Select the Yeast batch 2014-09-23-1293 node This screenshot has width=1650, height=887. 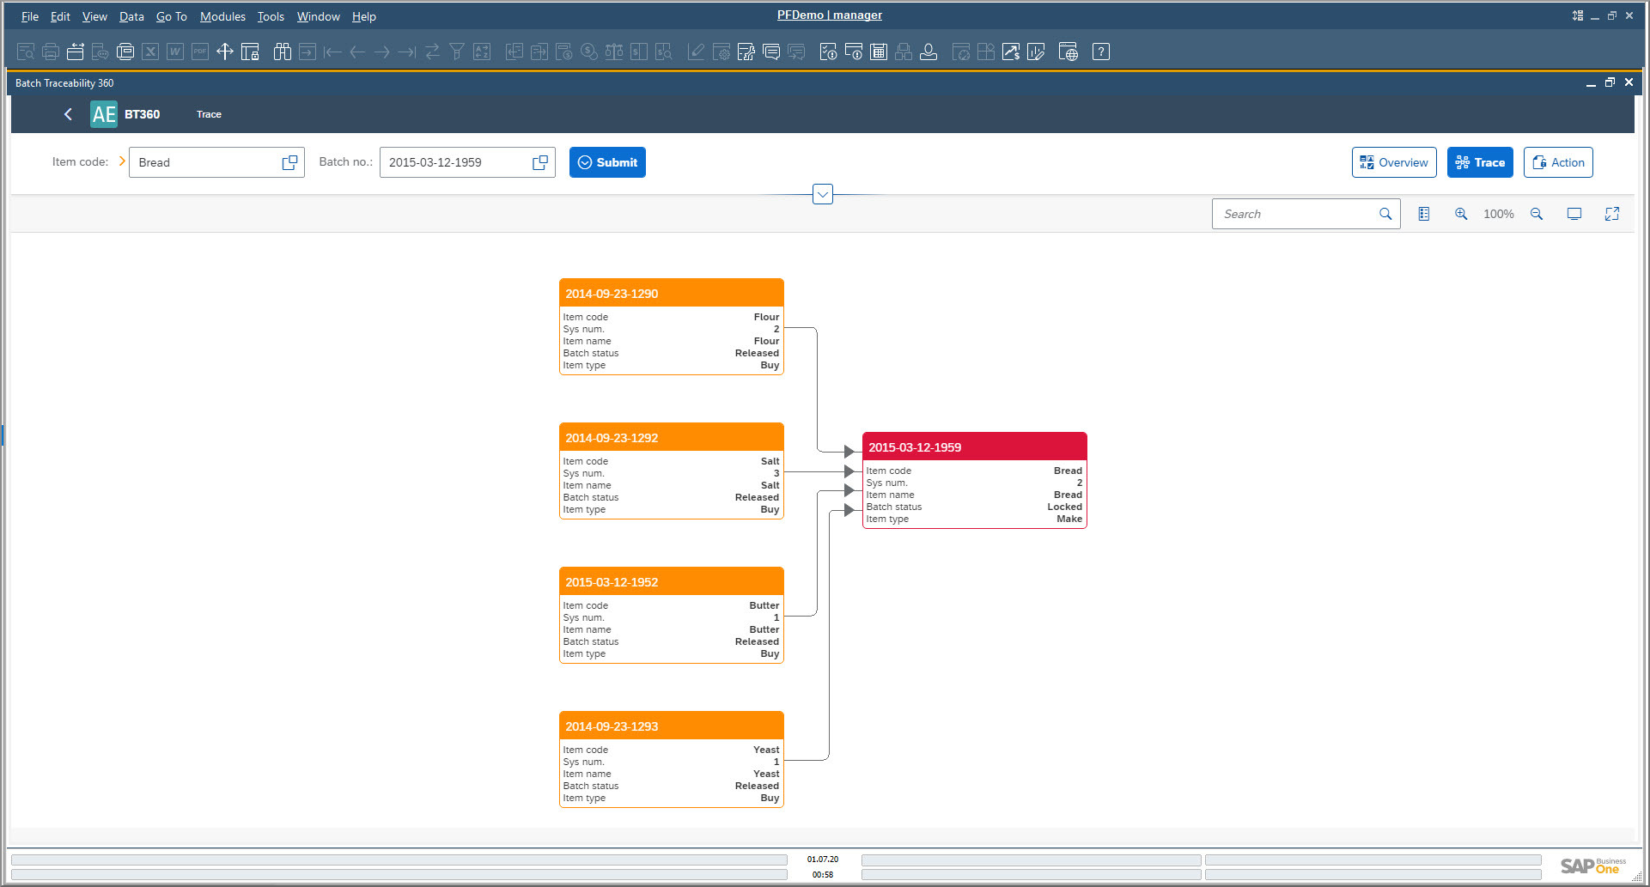672,759
